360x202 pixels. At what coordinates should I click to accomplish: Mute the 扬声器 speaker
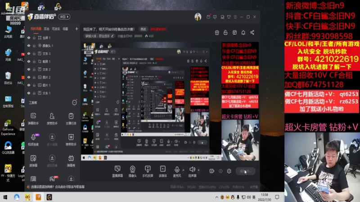click(x=192, y=171)
